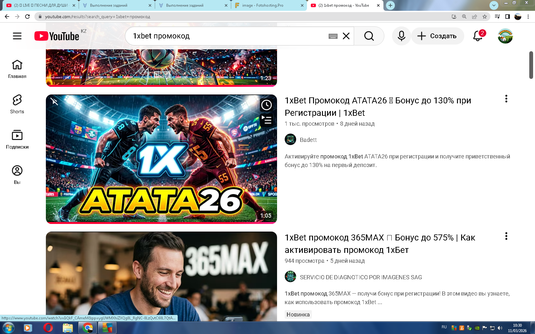
Task: Go forward in the browser
Action: coord(17,17)
